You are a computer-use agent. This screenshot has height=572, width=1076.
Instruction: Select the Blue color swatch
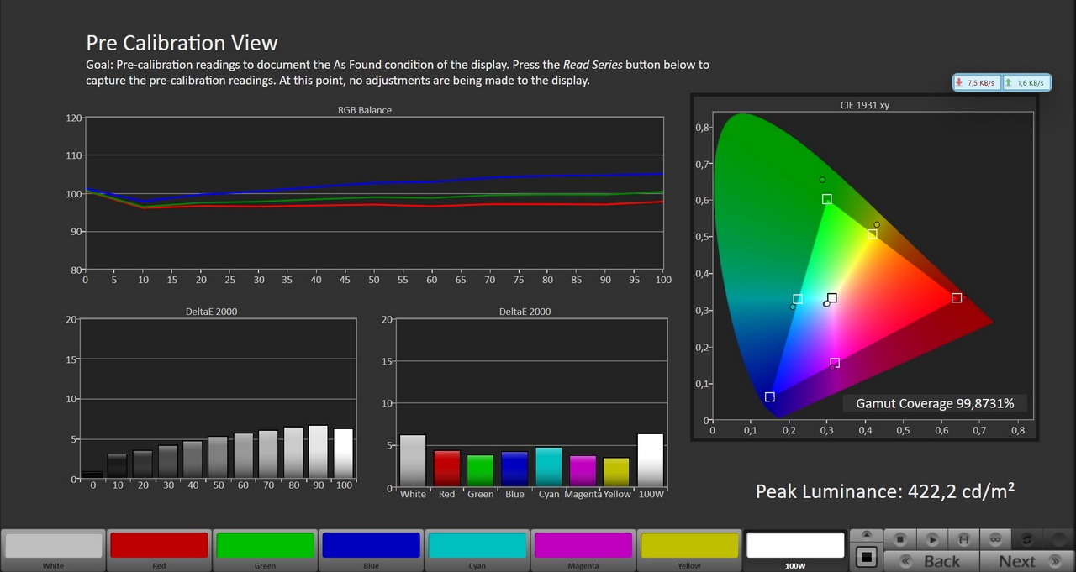point(371,545)
